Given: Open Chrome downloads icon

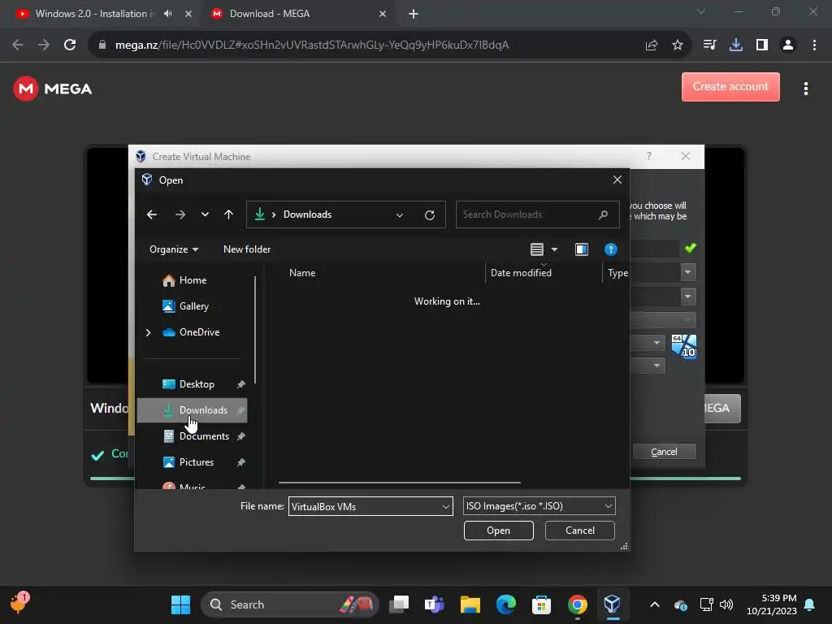Looking at the screenshot, I should point(736,45).
